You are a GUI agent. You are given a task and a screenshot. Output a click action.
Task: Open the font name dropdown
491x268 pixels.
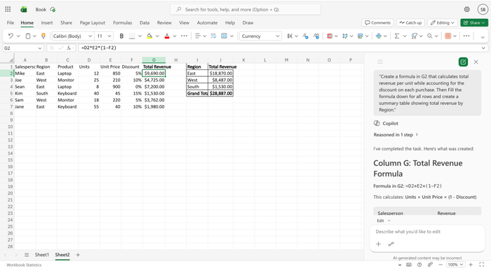[90, 36]
